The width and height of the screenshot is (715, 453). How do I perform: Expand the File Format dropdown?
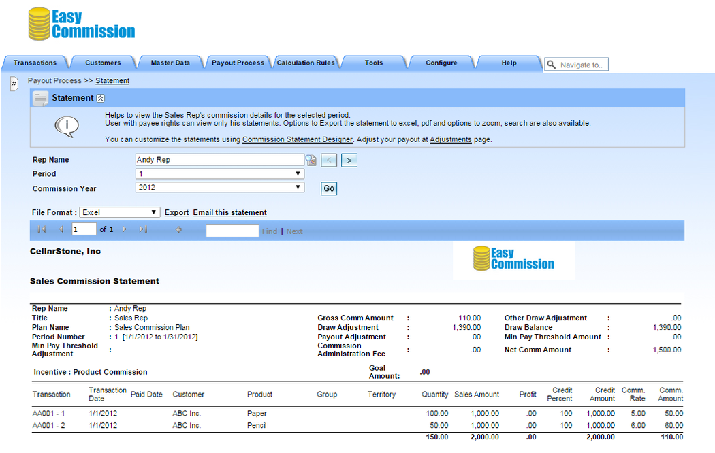coord(120,213)
